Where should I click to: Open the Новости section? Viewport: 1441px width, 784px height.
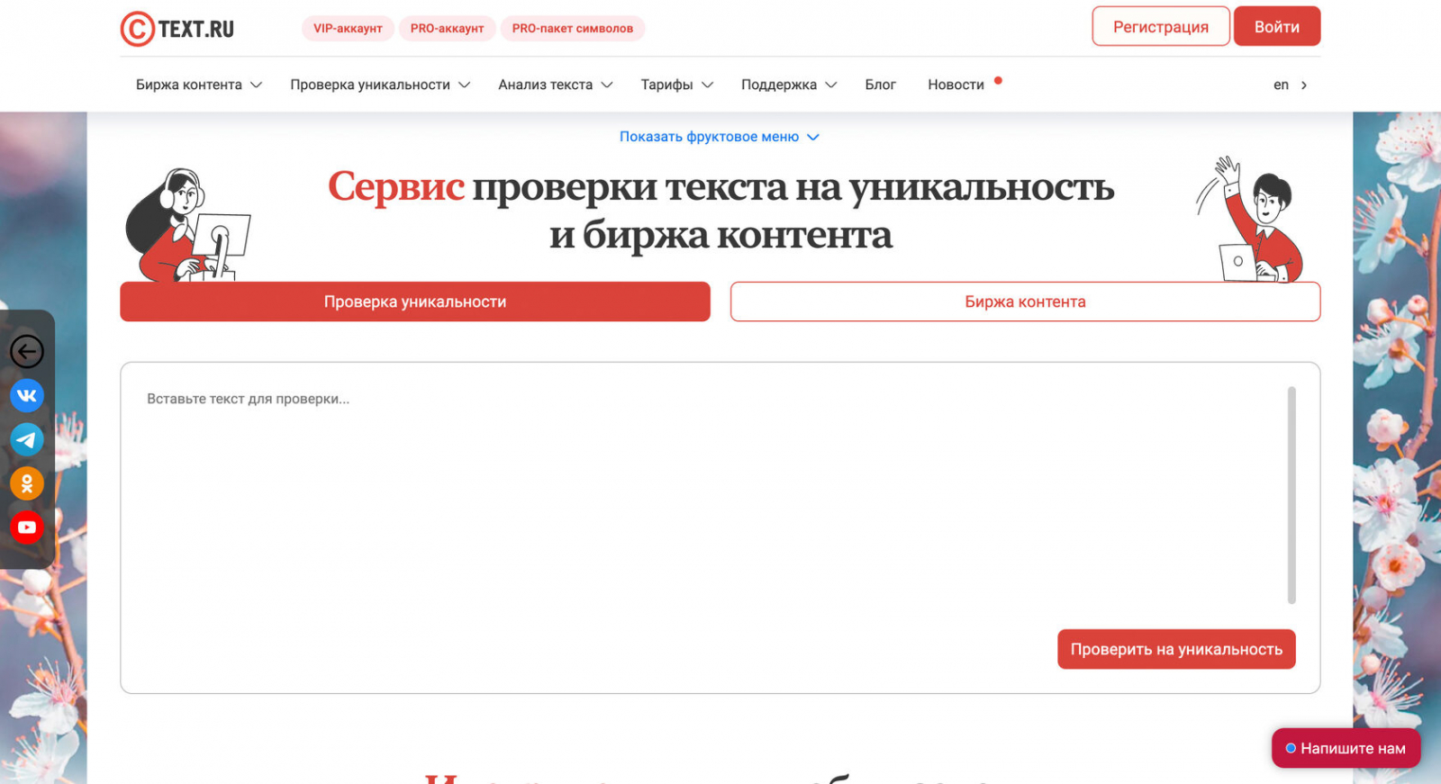click(x=956, y=85)
